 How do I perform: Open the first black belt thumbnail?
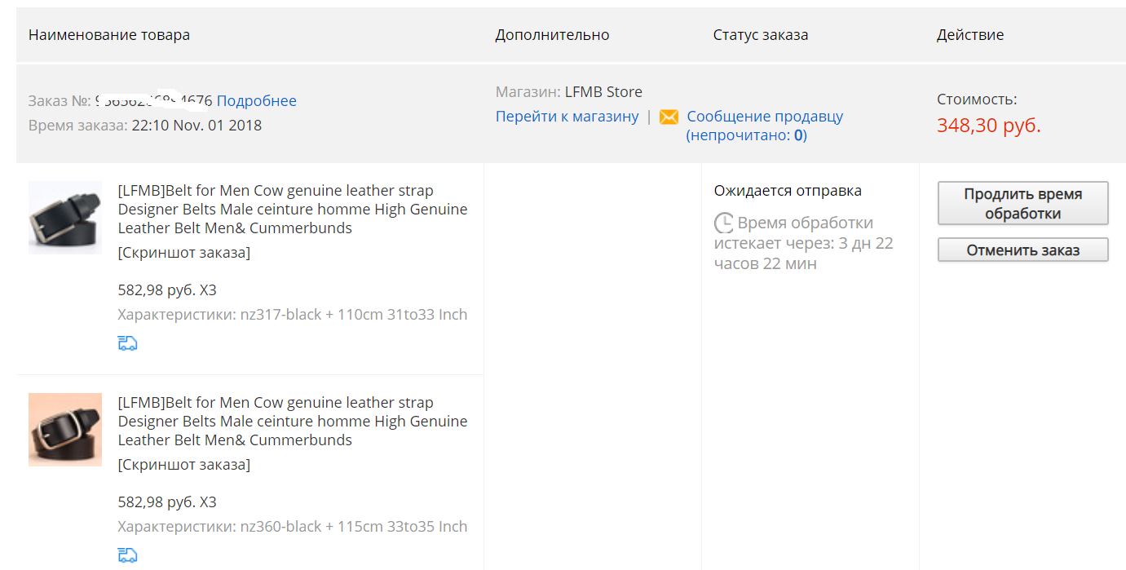click(65, 218)
